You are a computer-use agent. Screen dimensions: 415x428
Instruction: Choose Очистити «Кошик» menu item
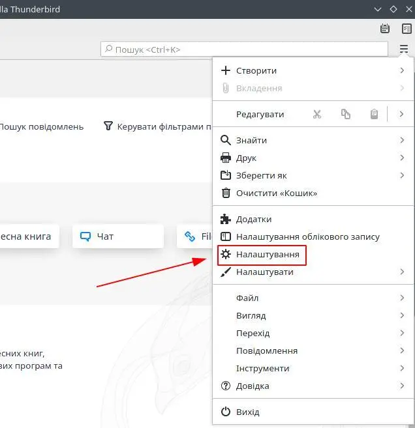point(313,193)
